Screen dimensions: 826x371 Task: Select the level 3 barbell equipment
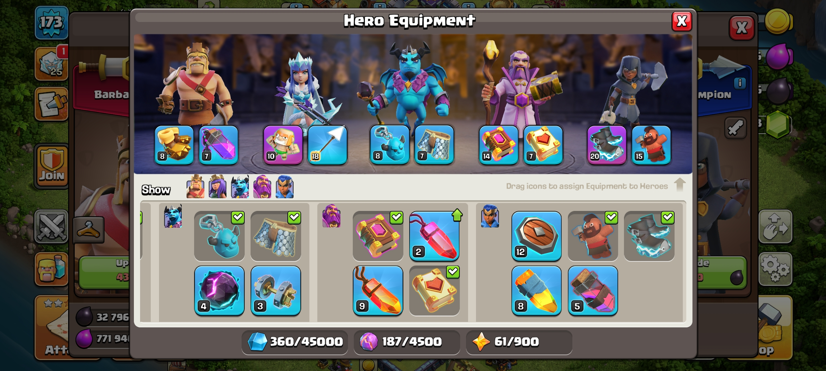[x=276, y=291]
